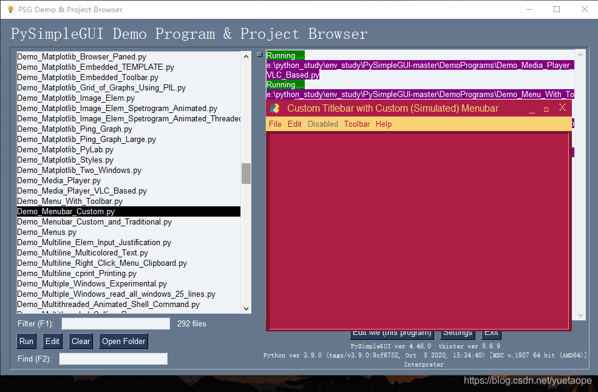Open the File menu in custom menubar

(275, 124)
